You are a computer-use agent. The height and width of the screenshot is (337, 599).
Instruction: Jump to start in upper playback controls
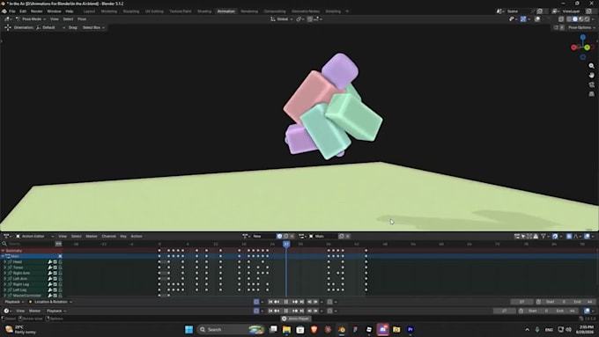(270, 302)
